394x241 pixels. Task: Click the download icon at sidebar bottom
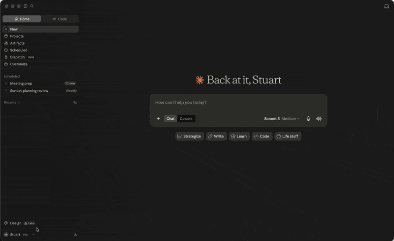[75, 235]
